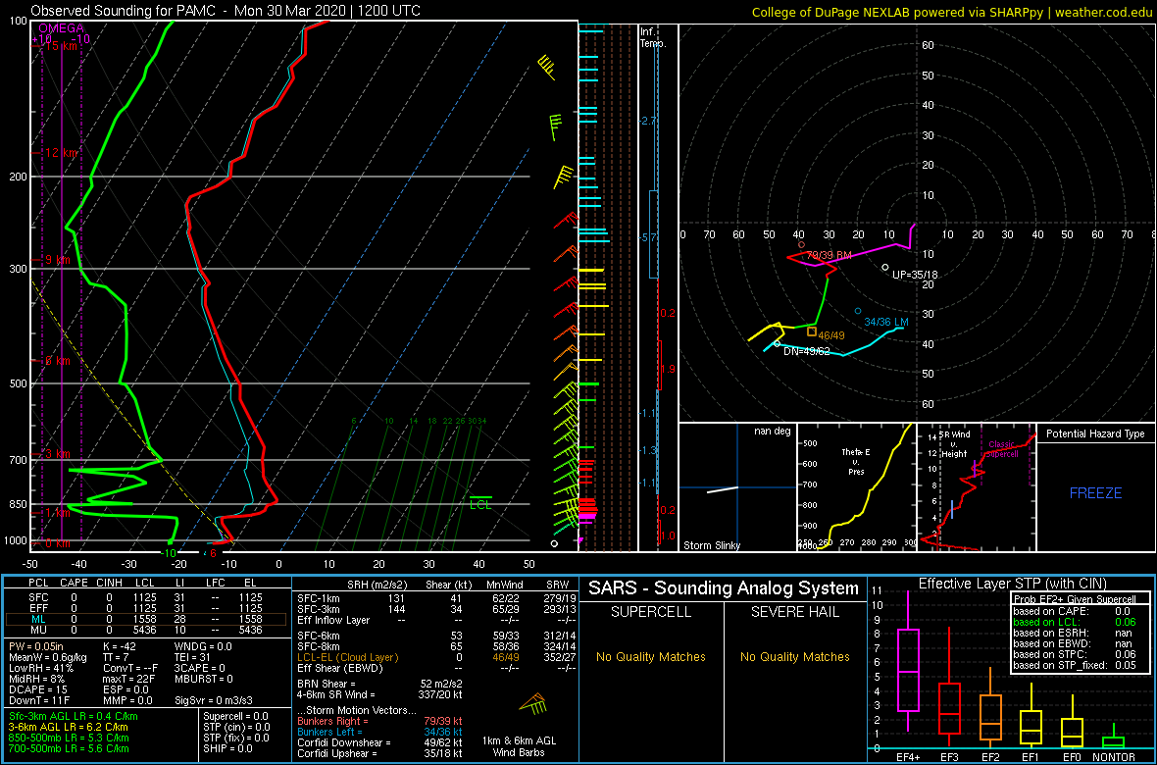
Task: Click the left mover circle marker on hodograph
Action: (x=857, y=311)
